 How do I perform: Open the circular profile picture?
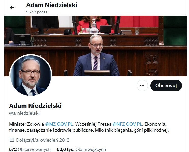[31, 76]
